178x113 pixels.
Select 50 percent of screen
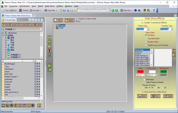point(156,88)
